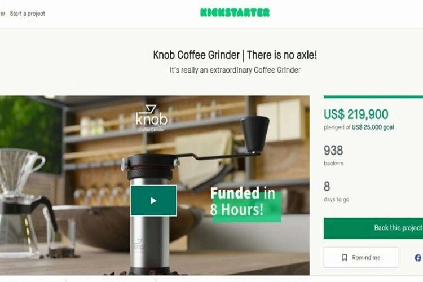Click the bookmark icon in Remind me

[x=345, y=257]
